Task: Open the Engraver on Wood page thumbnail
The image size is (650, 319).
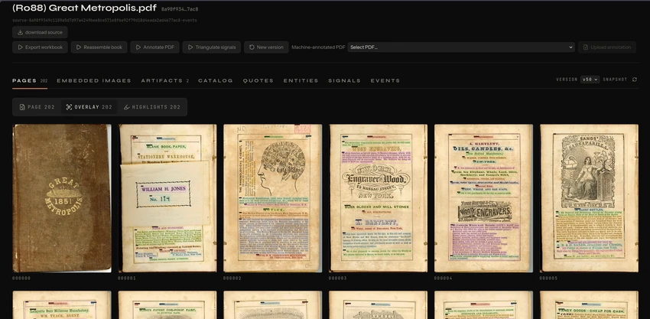Action: (x=378, y=198)
